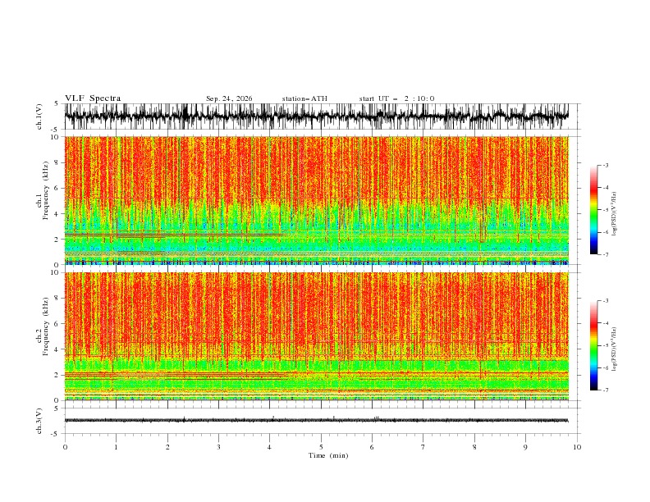Click the -3 tick on upper color bar
Viewport: 650px width, 502px height.
(606, 165)
